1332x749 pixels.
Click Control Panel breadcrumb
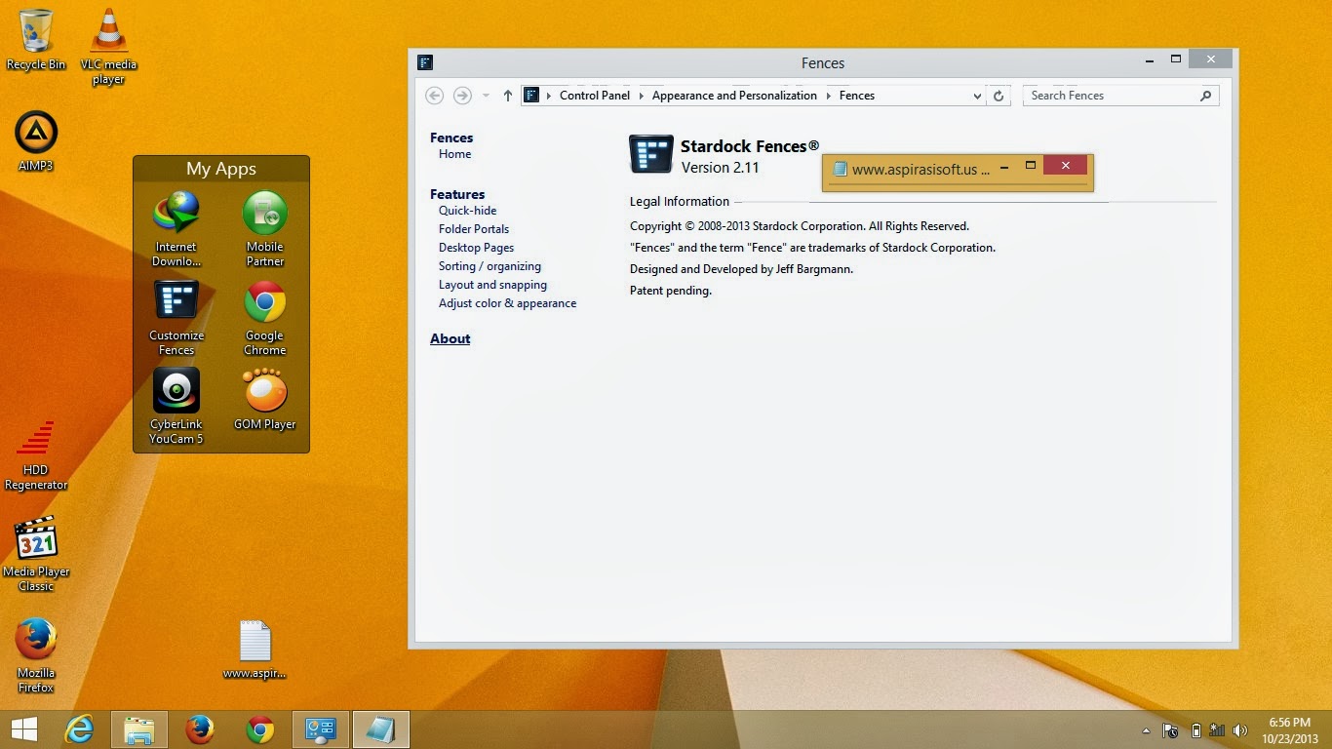coord(595,96)
